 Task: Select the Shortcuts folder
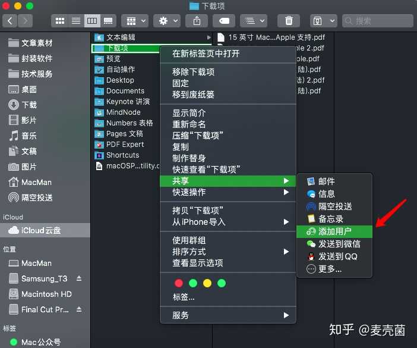pyautogui.click(x=117, y=155)
